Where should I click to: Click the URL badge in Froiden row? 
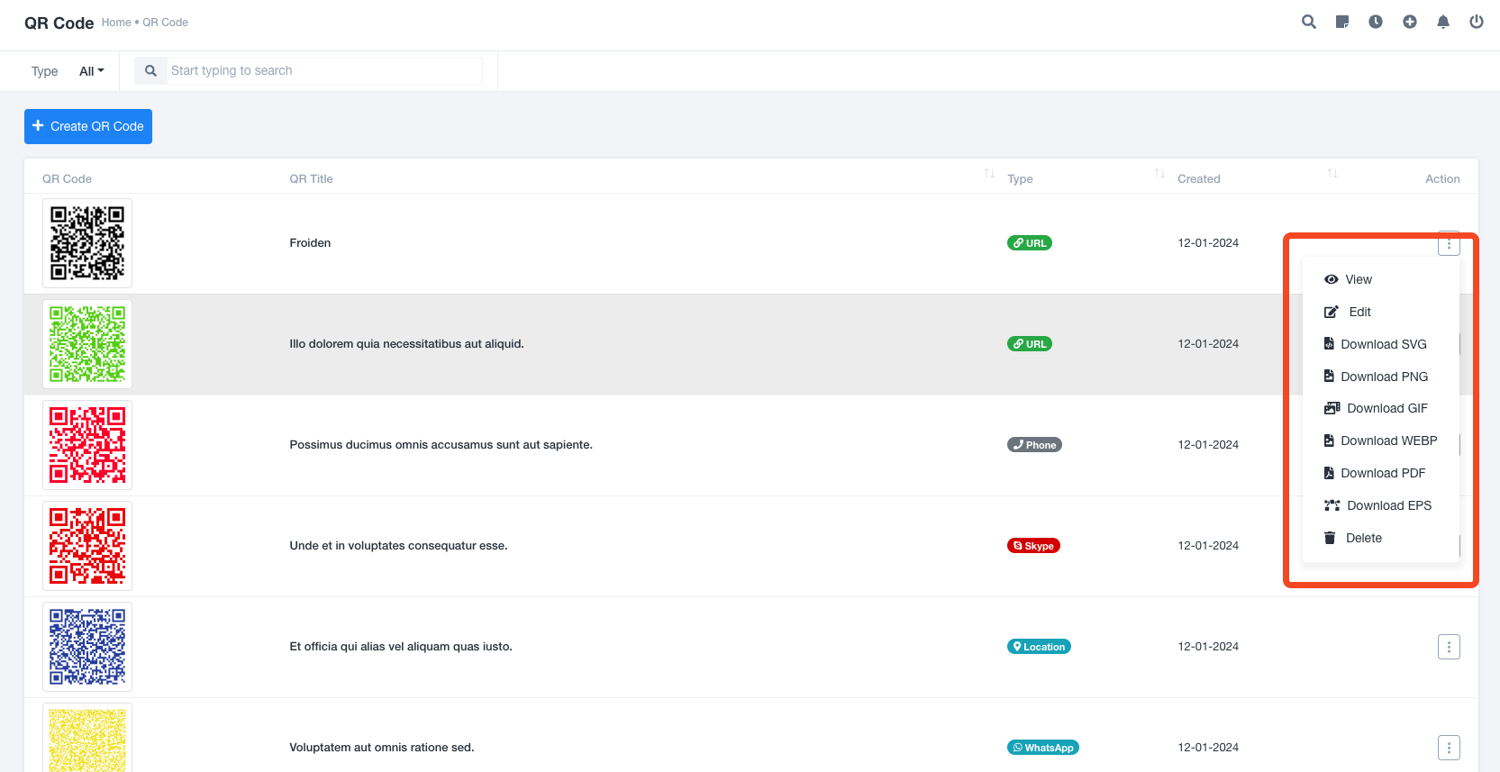[1030, 243]
